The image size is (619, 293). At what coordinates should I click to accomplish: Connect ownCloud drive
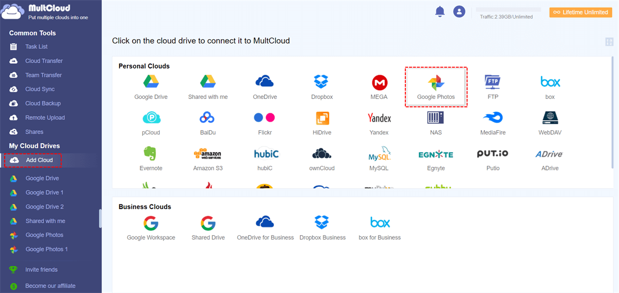322,159
